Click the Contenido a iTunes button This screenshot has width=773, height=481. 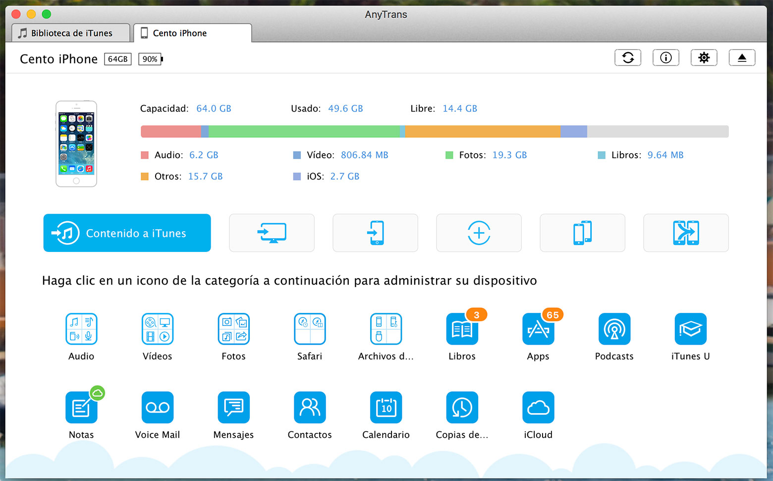(127, 233)
